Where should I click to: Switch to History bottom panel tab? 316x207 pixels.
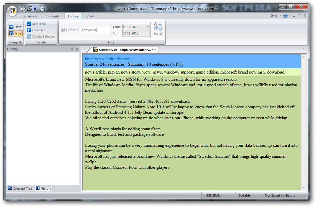click(x=44, y=188)
